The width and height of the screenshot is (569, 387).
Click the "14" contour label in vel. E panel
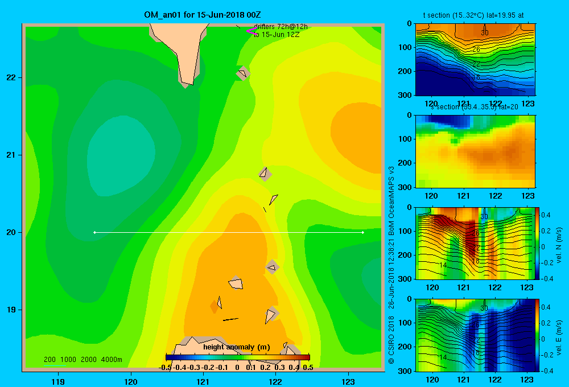[443, 357]
